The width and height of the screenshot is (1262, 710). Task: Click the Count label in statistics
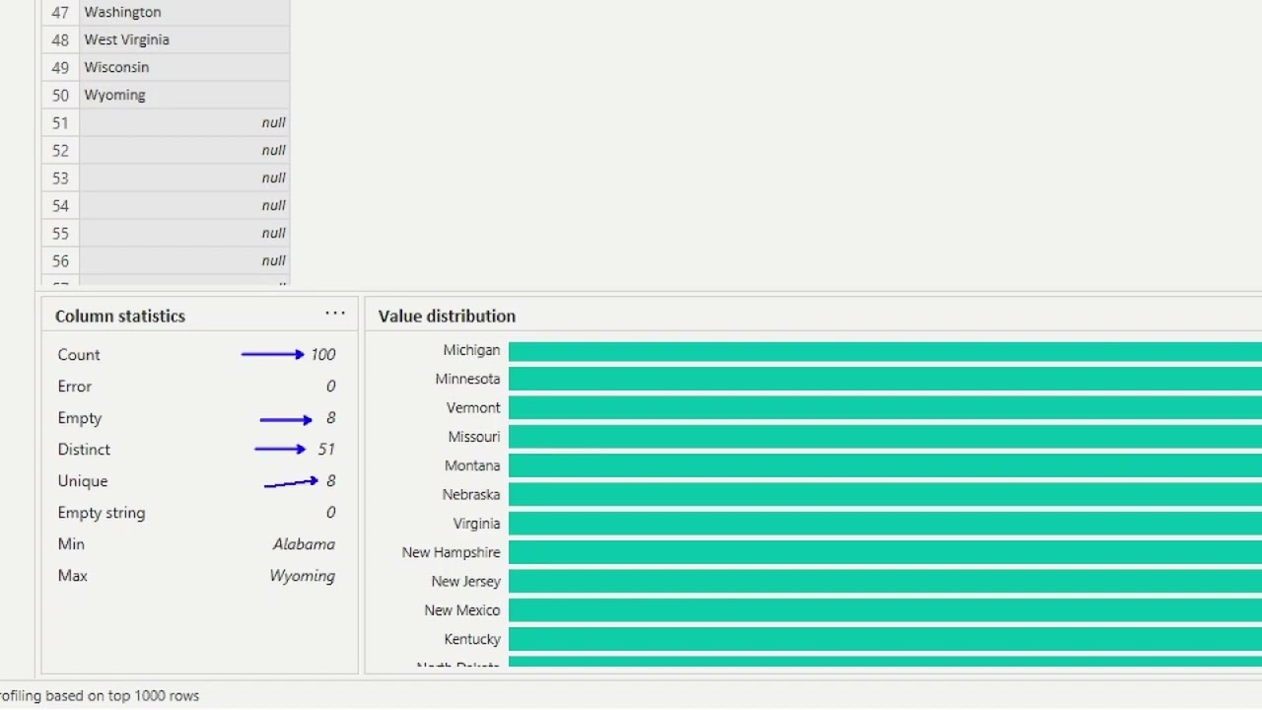tap(79, 354)
